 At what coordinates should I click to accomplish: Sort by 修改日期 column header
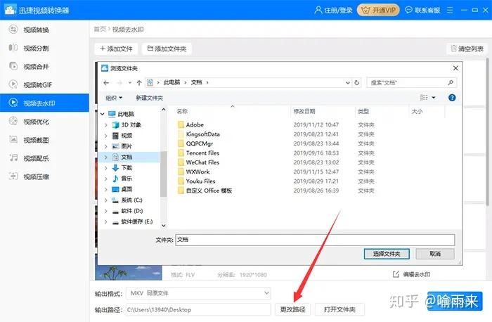pos(304,111)
